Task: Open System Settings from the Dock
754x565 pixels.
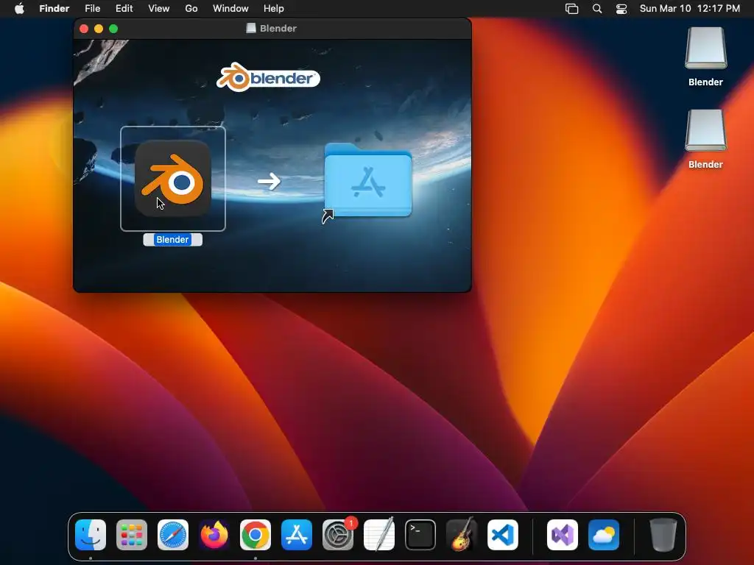Action: click(338, 535)
